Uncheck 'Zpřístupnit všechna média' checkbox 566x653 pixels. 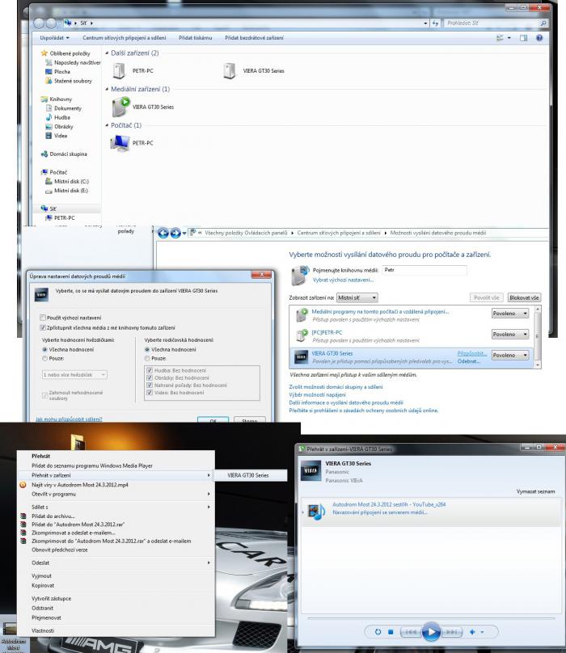pos(44,329)
